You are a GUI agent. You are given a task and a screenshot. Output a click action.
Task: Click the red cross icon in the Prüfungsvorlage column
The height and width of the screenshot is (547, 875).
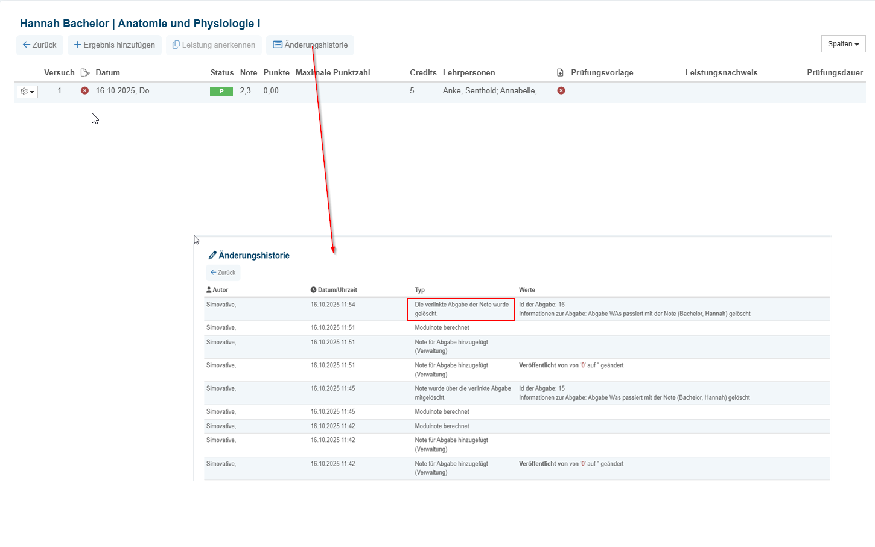click(x=561, y=90)
